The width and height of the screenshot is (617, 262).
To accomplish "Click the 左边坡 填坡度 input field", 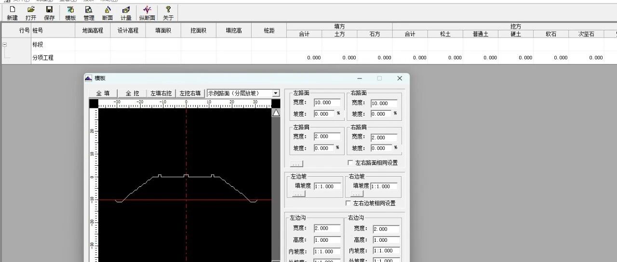I will pos(327,186).
